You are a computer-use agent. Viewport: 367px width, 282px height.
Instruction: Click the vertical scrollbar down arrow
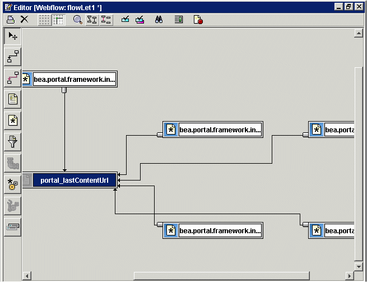[359, 266]
